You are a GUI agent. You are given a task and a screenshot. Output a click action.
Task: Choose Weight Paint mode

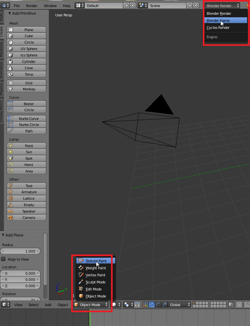(96, 268)
